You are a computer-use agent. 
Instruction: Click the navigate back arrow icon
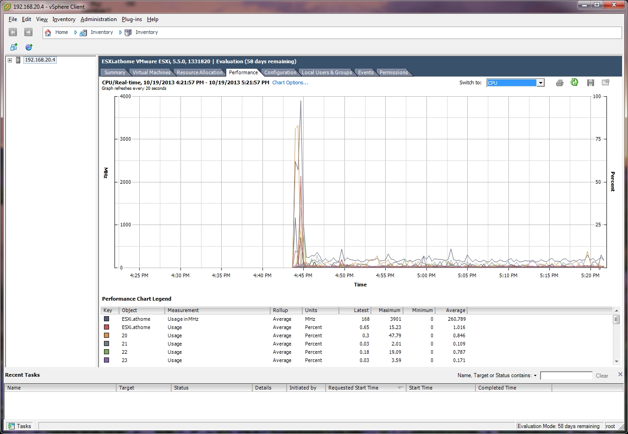13,32
